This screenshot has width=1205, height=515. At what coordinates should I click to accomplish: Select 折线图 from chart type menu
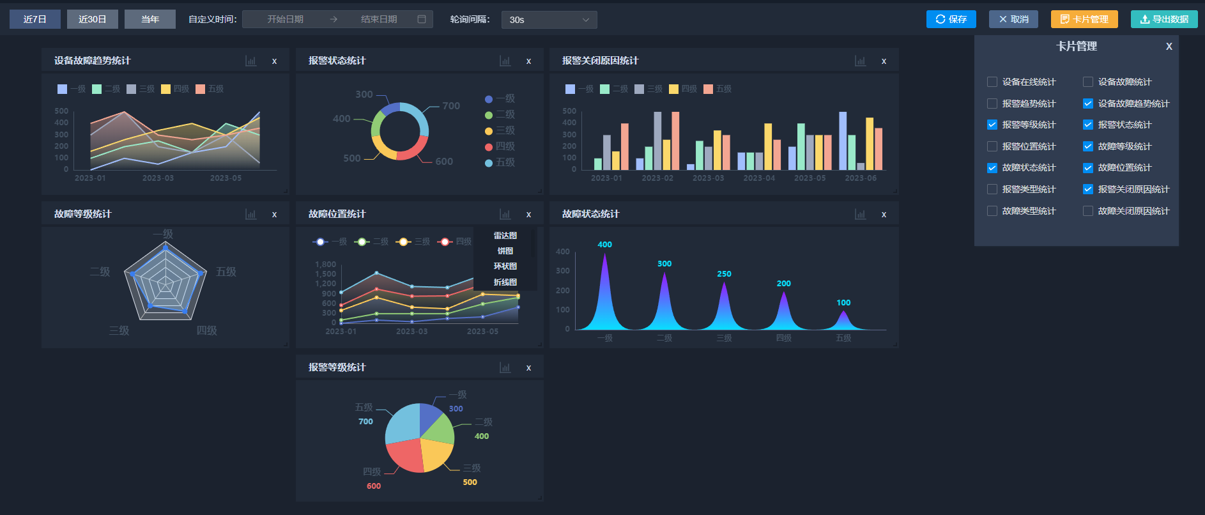tap(505, 282)
